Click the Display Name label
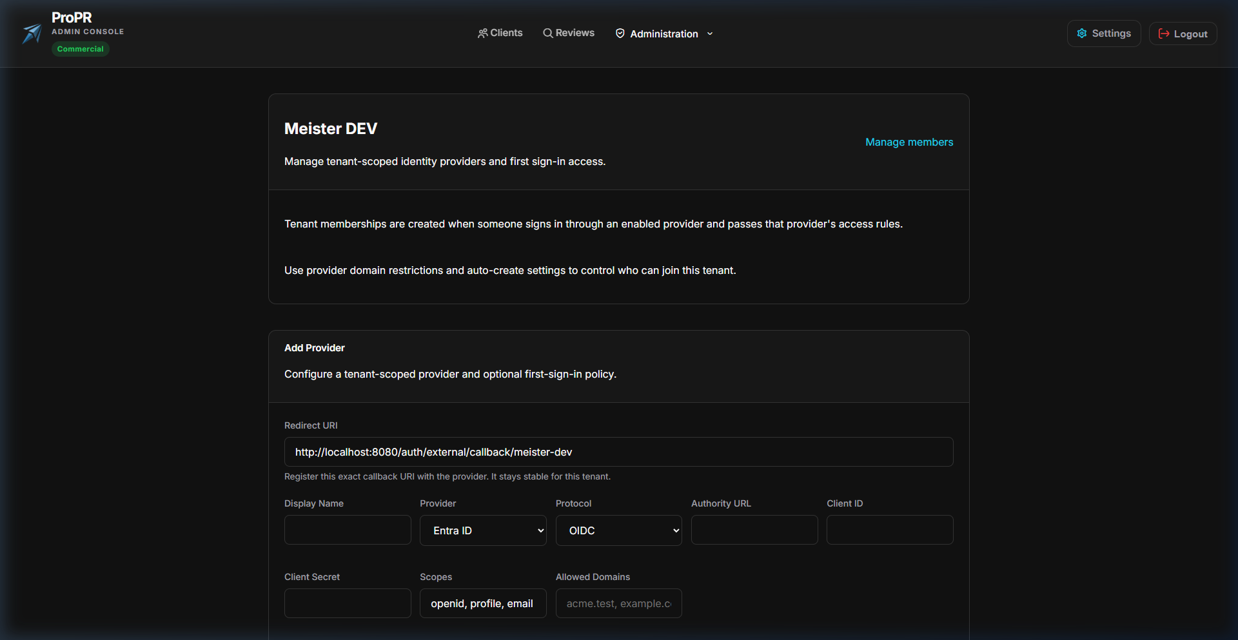 (x=314, y=503)
